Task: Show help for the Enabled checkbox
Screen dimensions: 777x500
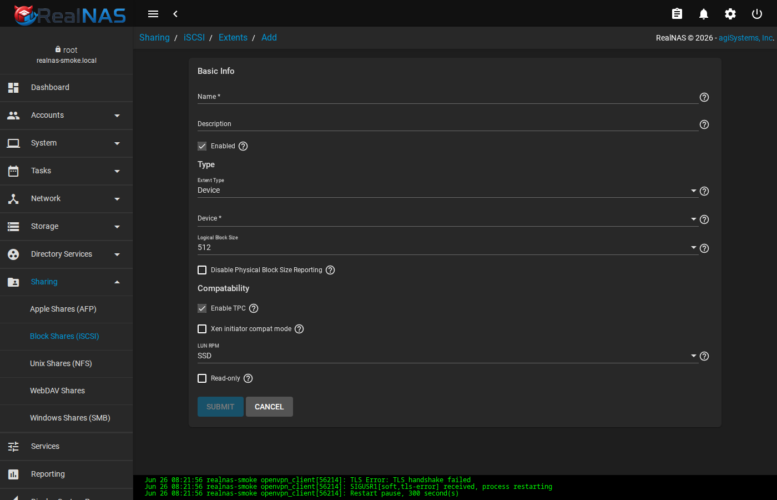Action: [243, 146]
